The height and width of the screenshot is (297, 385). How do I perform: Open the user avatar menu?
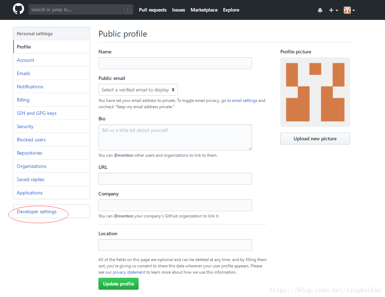349,10
